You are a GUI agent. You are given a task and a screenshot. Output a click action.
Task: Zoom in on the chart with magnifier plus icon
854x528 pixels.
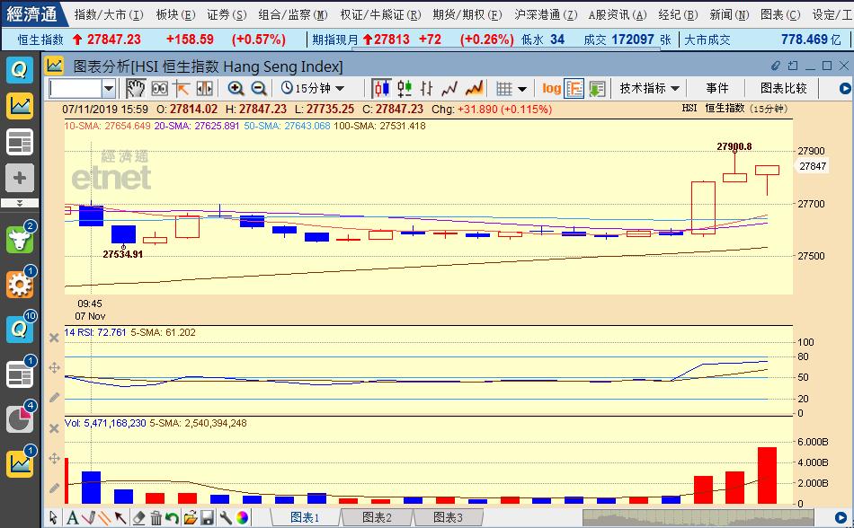point(236,90)
